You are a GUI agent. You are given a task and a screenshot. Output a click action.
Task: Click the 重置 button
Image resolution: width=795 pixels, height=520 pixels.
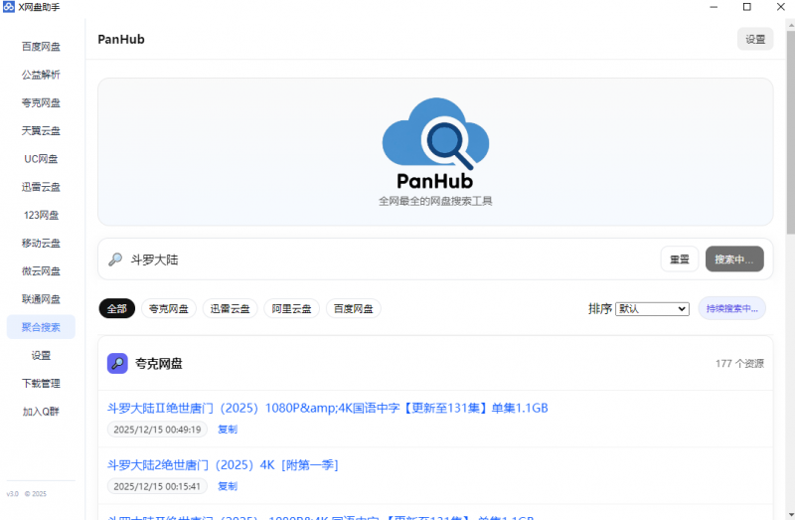click(680, 260)
